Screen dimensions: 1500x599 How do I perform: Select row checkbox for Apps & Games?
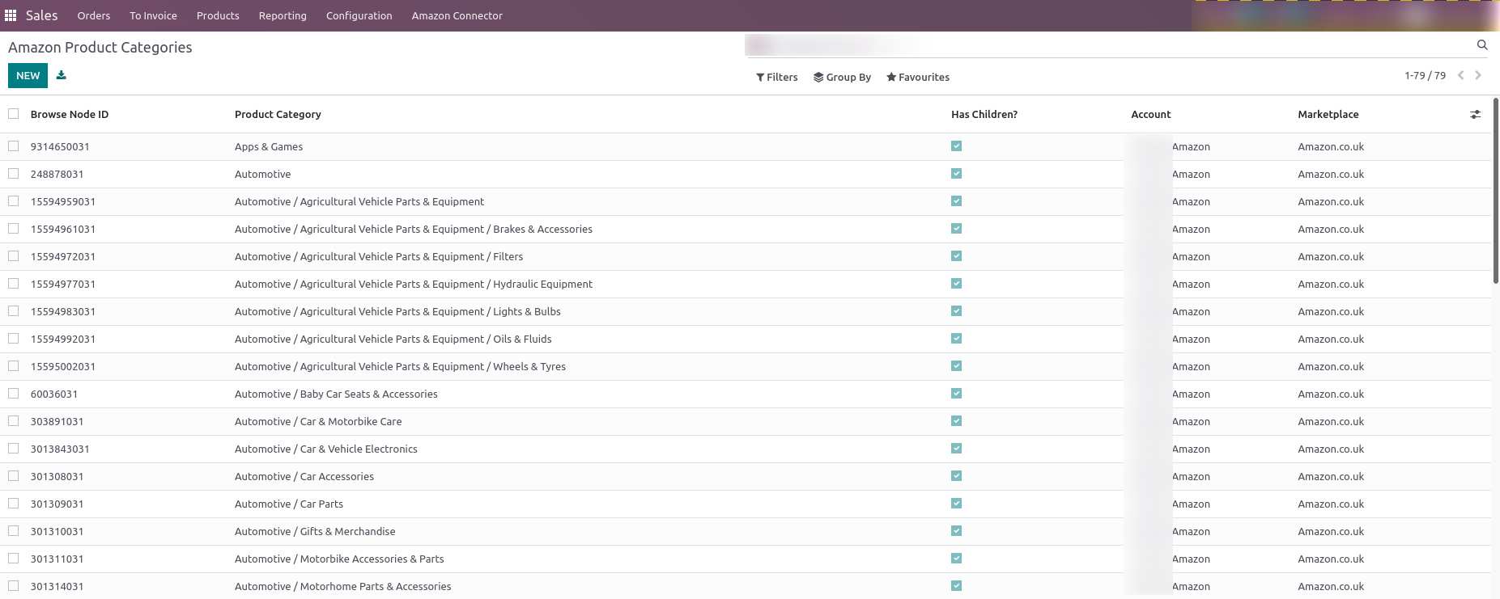tap(14, 146)
